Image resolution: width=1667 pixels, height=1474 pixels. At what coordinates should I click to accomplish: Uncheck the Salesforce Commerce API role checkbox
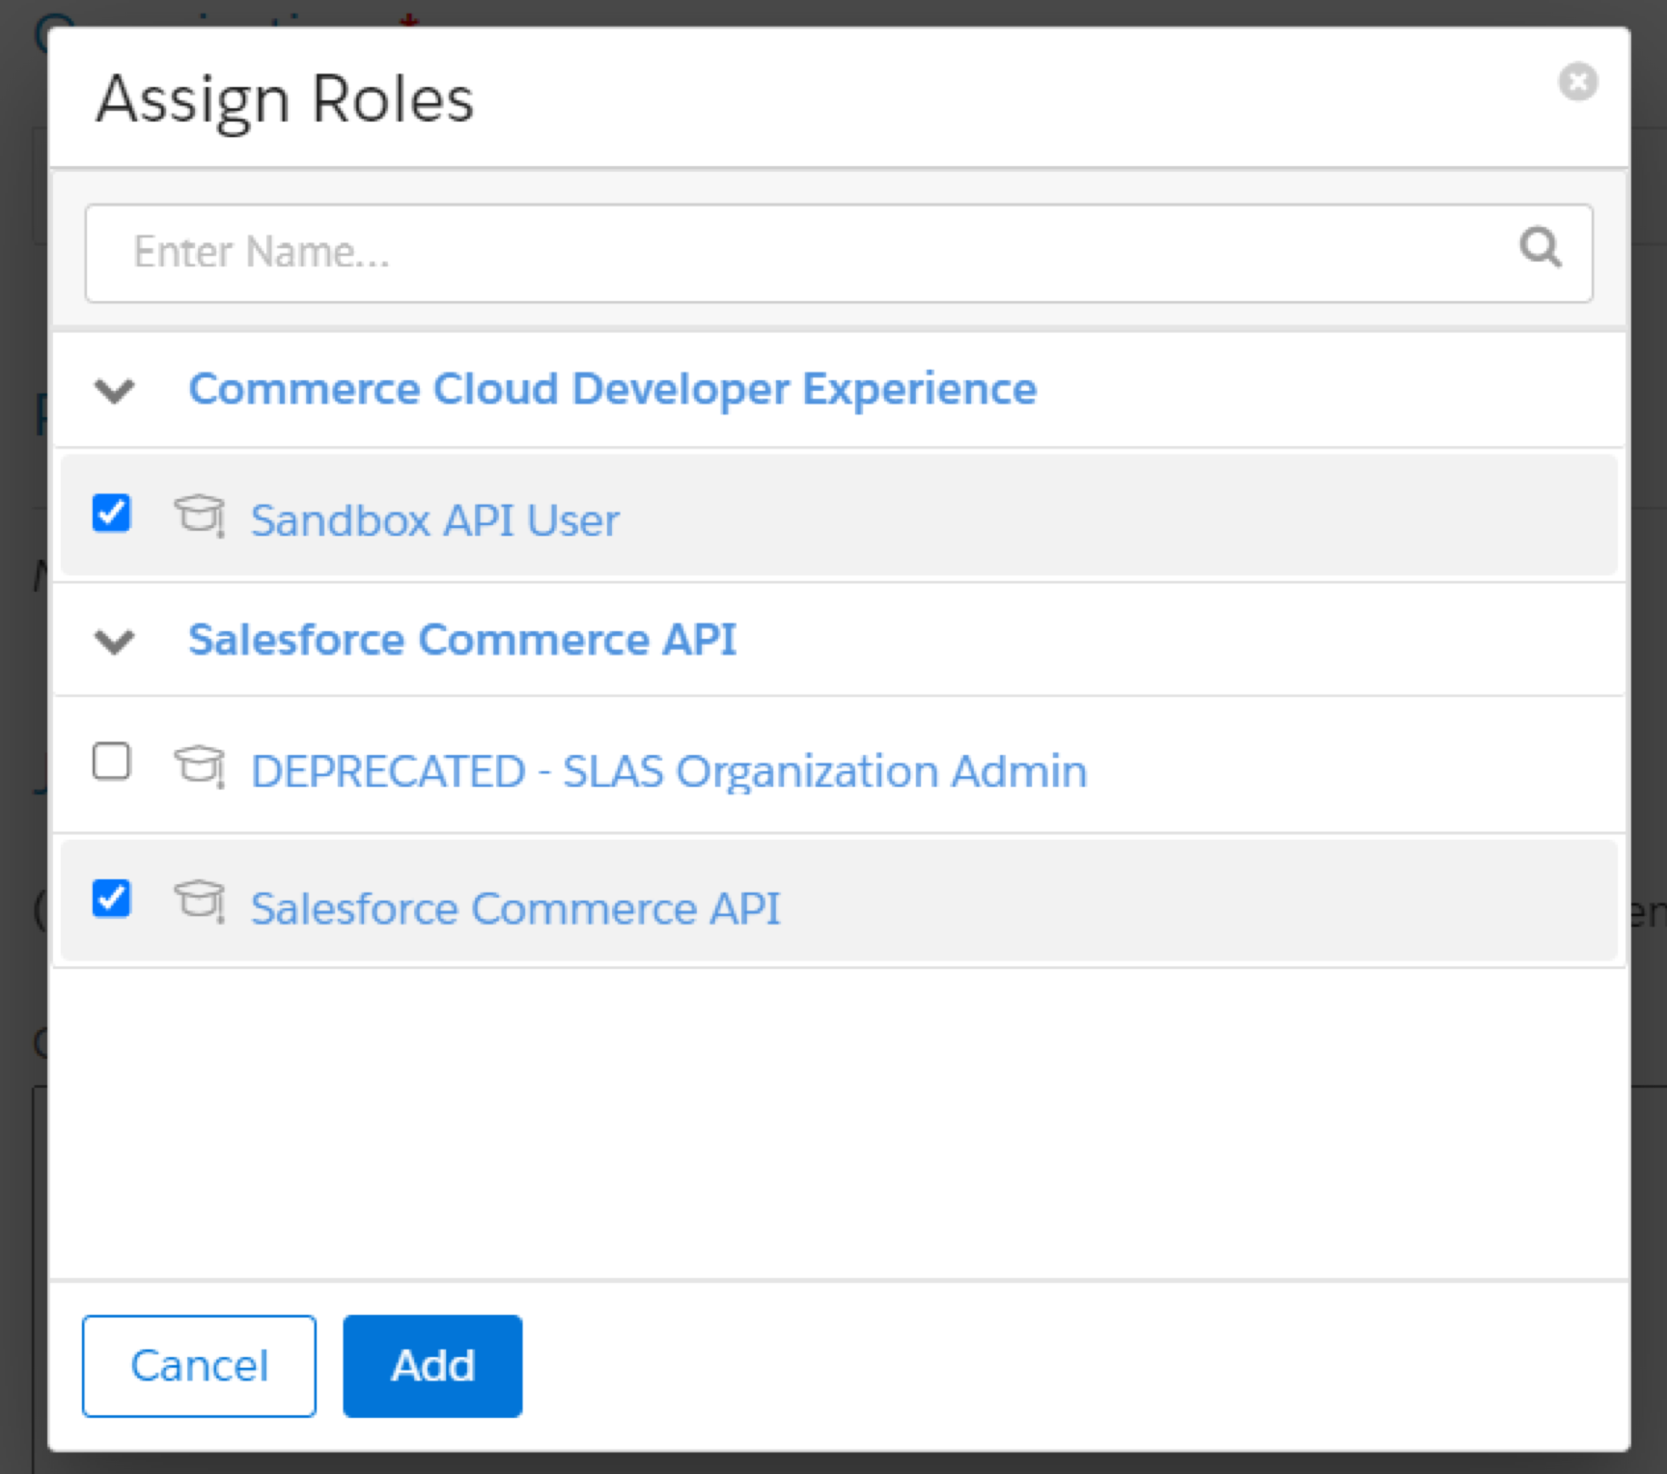point(112,898)
